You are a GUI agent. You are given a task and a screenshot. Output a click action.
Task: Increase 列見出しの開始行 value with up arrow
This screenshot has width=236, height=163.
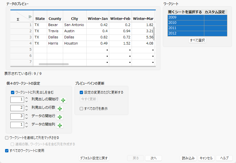click(x=27, y=98)
